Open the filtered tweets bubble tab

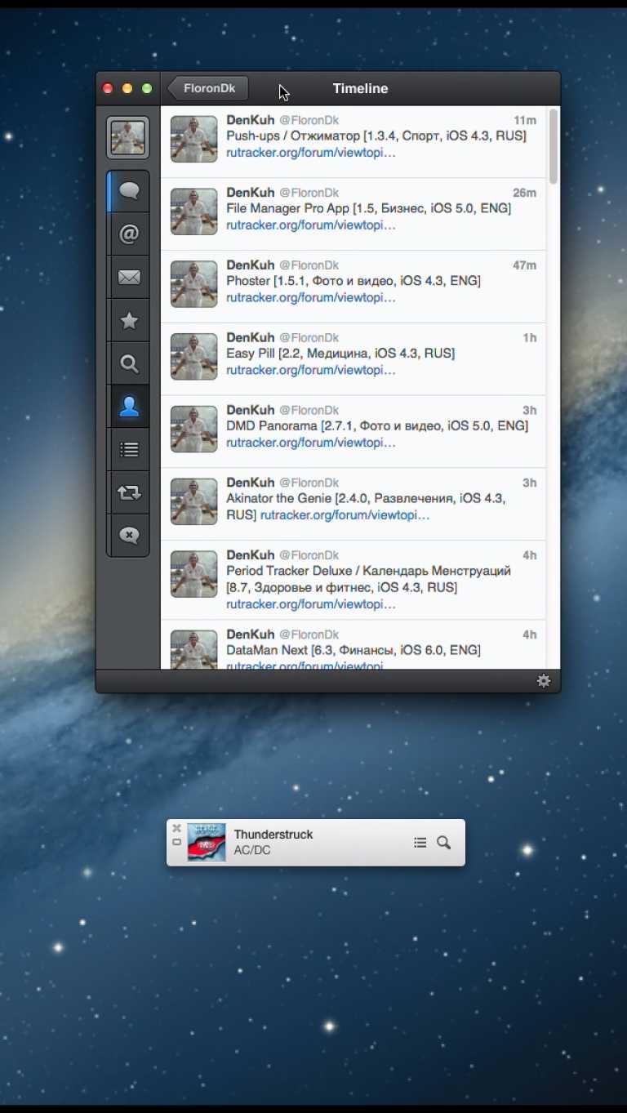click(129, 536)
